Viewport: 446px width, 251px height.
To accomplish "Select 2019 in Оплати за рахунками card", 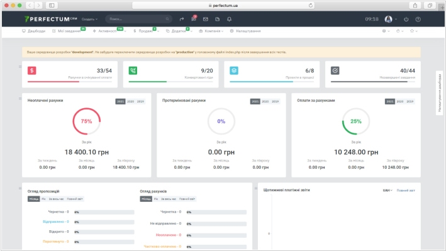I will 410,101.
